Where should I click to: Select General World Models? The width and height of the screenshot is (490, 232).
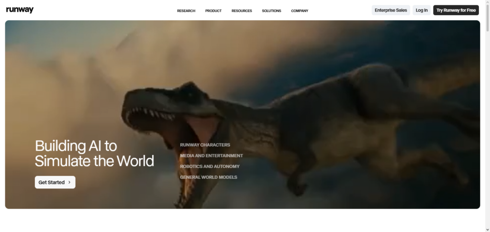(208, 177)
